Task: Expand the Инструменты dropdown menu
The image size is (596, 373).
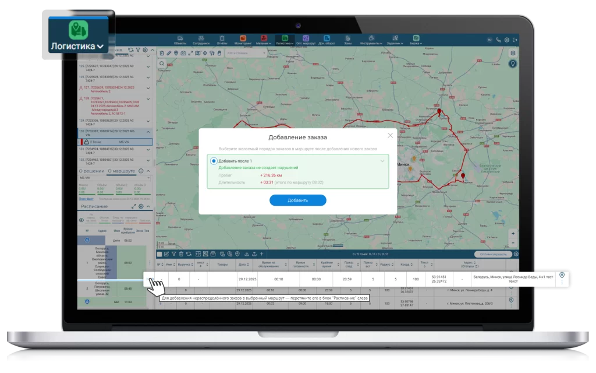Action: pos(371,40)
